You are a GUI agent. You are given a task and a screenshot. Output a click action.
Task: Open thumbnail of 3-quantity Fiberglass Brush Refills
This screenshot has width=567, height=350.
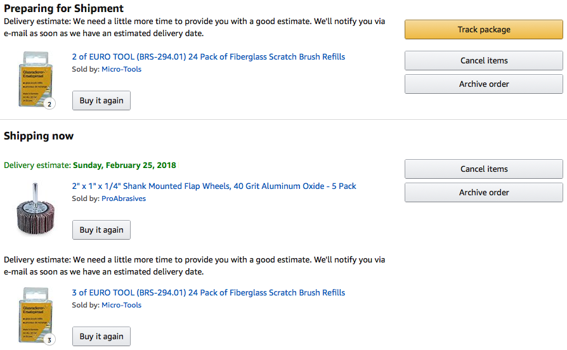click(32, 314)
